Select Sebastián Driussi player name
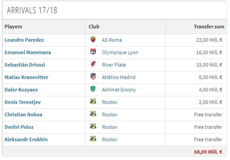 click(x=25, y=65)
